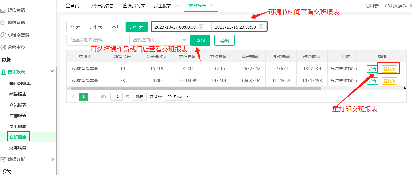The height and width of the screenshot is (175, 412).
Task: Select the 近30天 date filter
Action: (137, 27)
